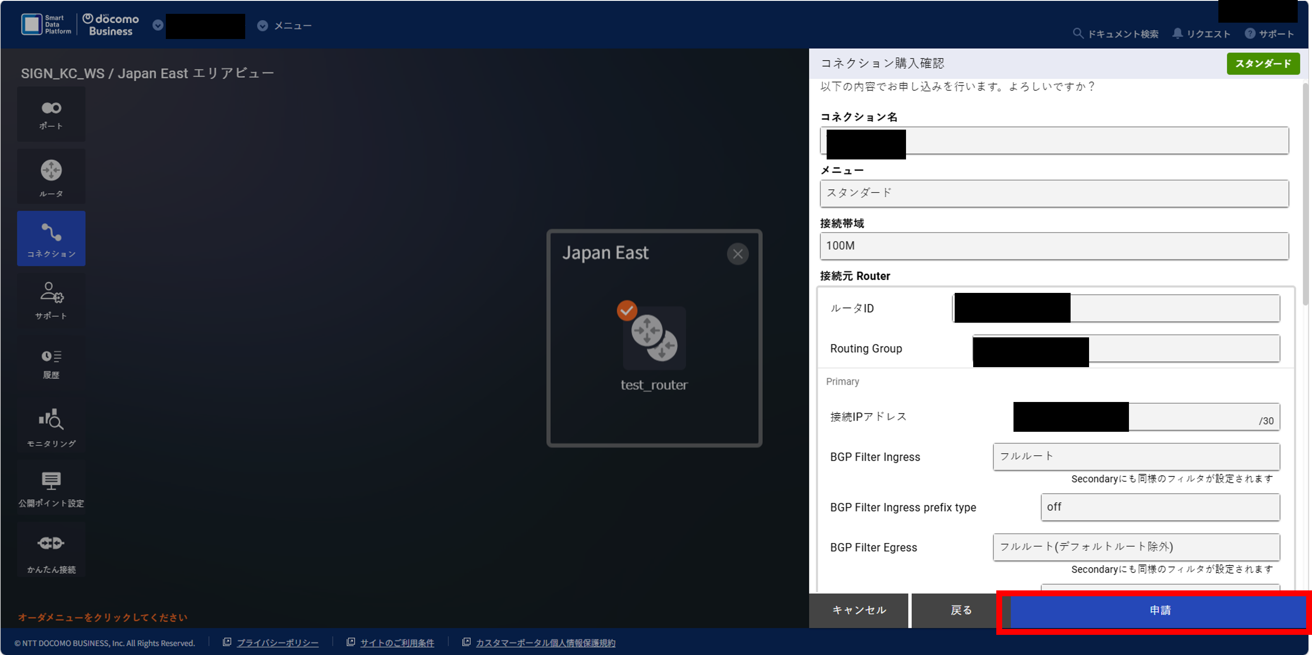Click the BGP Filter Ingress field
Screen dimensions: 1312x655
pos(1136,457)
